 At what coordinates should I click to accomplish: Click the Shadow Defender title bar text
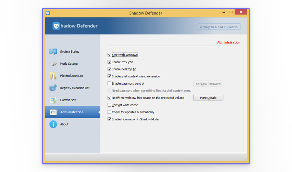[146, 13]
